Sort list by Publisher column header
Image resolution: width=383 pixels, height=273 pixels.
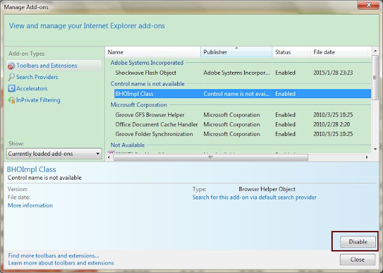[x=236, y=52]
